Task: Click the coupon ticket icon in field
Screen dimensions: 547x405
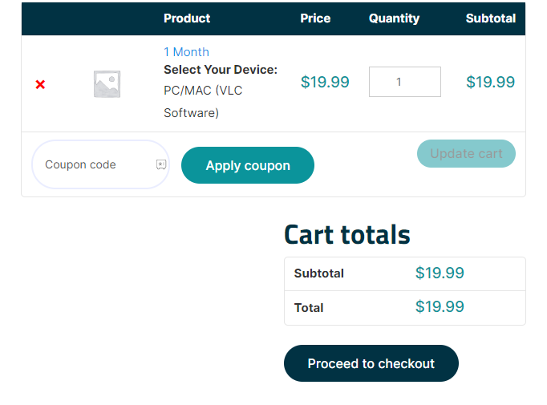Action: pyautogui.click(x=161, y=164)
